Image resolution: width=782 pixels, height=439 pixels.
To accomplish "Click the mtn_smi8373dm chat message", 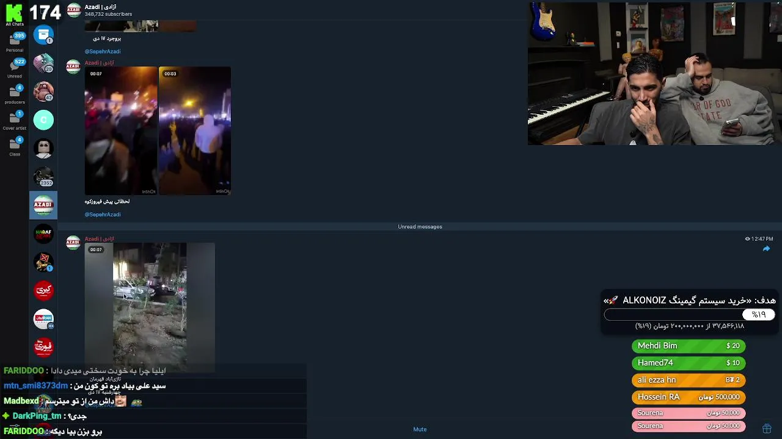I will pos(85,386).
